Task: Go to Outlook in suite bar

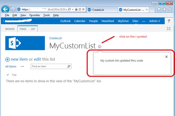Action: click(x=65, y=21)
